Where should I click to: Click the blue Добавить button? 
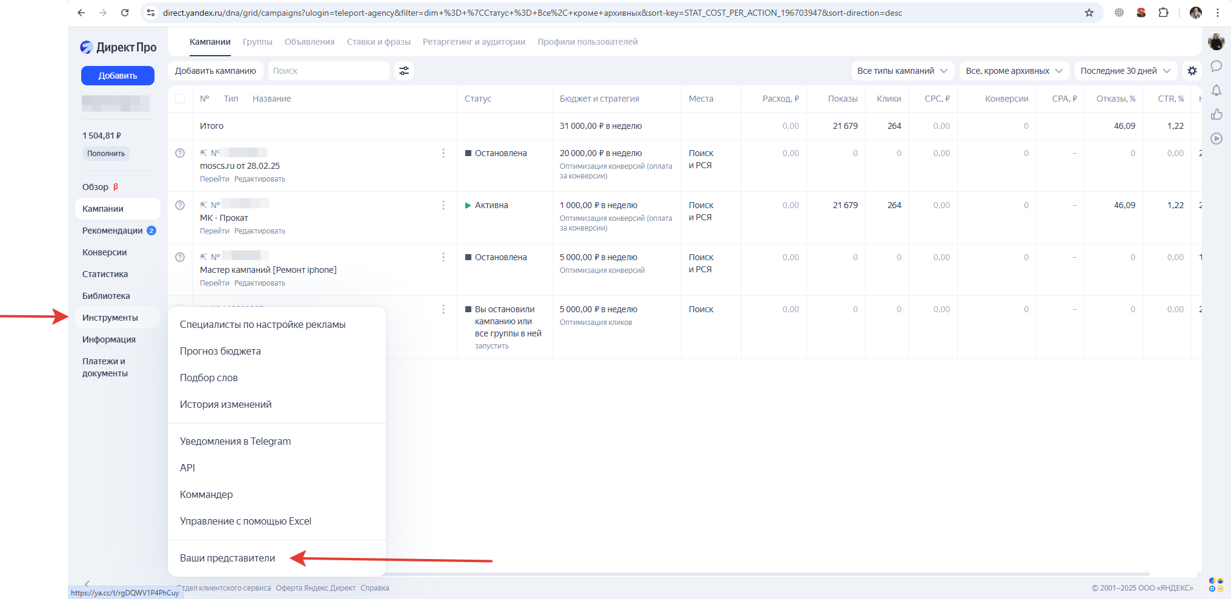[x=118, y=76]
